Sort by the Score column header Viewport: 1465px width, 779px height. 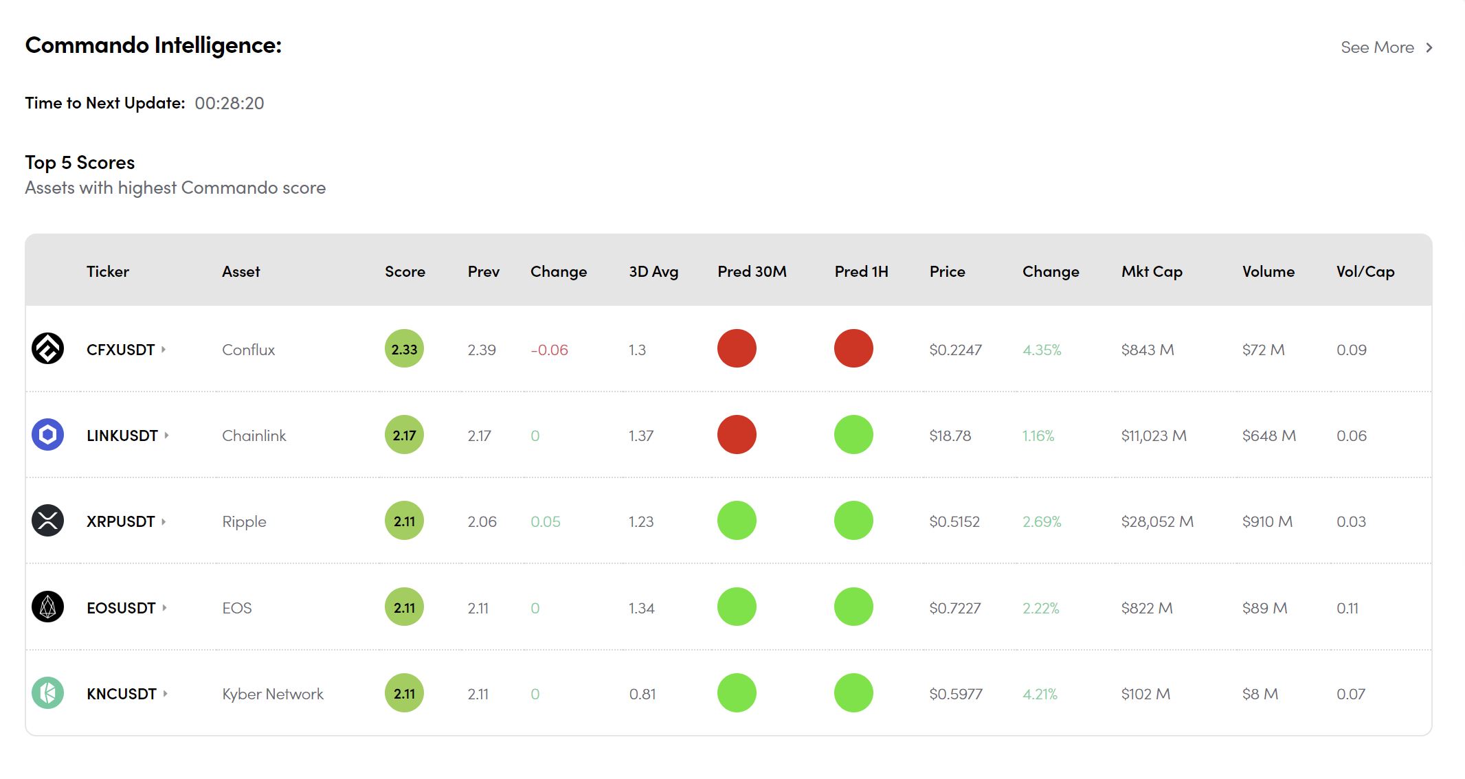click(405, 271)
